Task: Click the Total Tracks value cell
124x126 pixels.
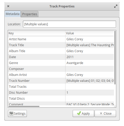Action: click(90, 87)
